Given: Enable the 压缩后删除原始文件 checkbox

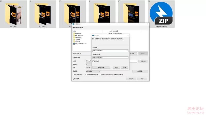Looking at the screenshot, I should (x=86, y=75).
